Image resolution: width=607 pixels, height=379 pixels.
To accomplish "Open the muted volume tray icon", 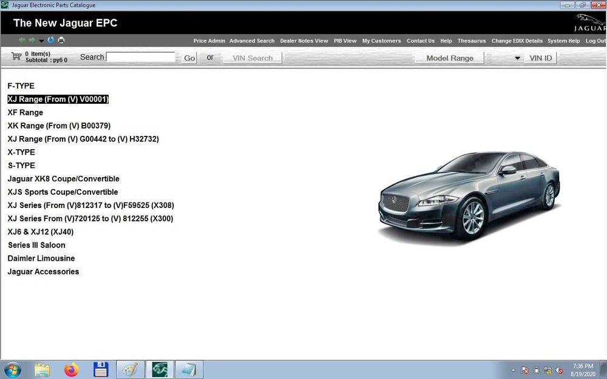I will coord(560,371).
